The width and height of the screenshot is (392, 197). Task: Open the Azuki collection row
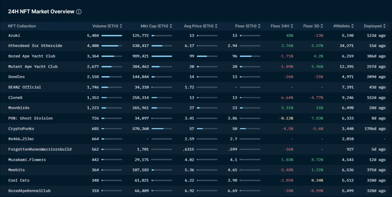196,35
